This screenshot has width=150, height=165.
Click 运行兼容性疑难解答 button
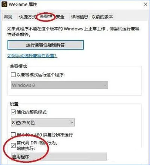pyautogui.click(x=45, y=45)
